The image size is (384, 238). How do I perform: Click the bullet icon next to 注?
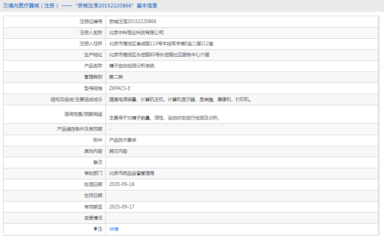point(95,229)
